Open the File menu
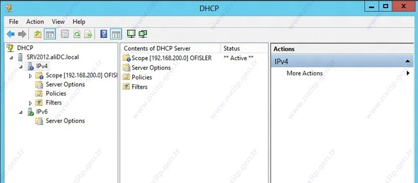Screen dimensions: 418x183 click(x=14, y=21)
